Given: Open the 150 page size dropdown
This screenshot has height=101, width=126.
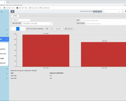Looking at the screenshot, I should (49, 29).
